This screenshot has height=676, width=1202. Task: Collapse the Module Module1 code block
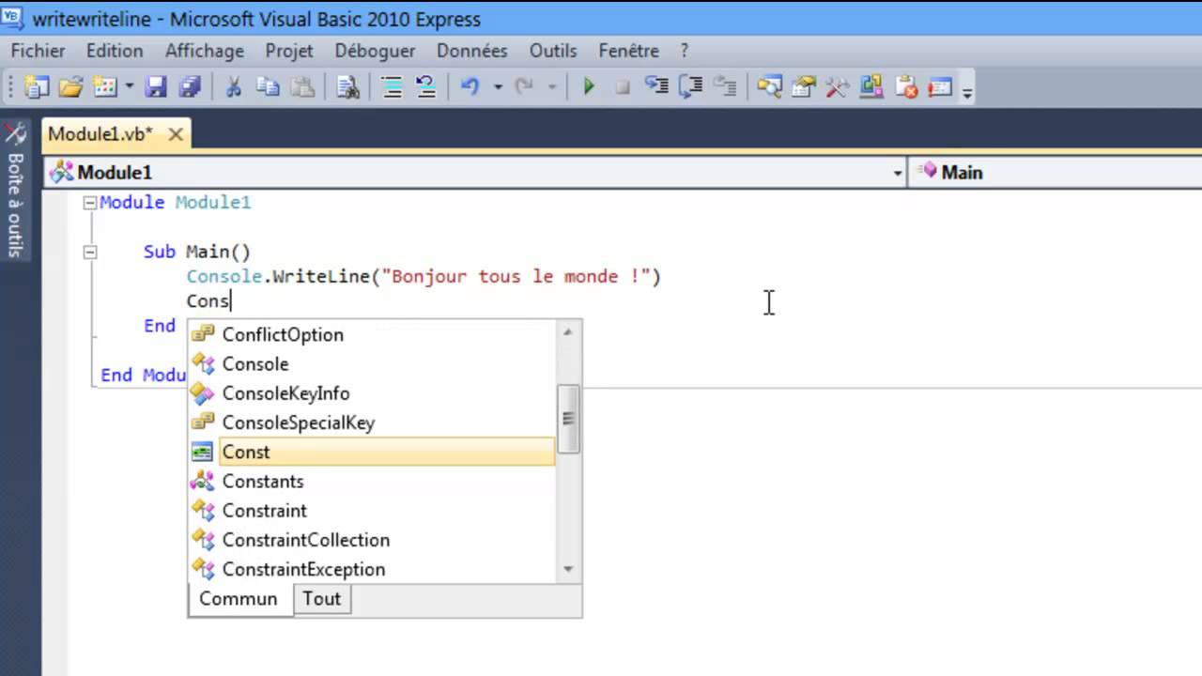pos(90,203)
